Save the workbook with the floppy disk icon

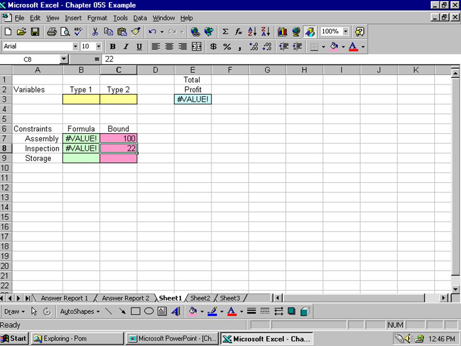[35, 32]
